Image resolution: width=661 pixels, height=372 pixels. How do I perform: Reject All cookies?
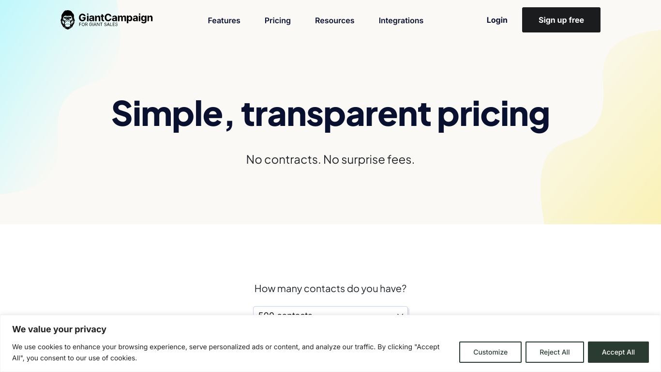click(x=555, y=352)
